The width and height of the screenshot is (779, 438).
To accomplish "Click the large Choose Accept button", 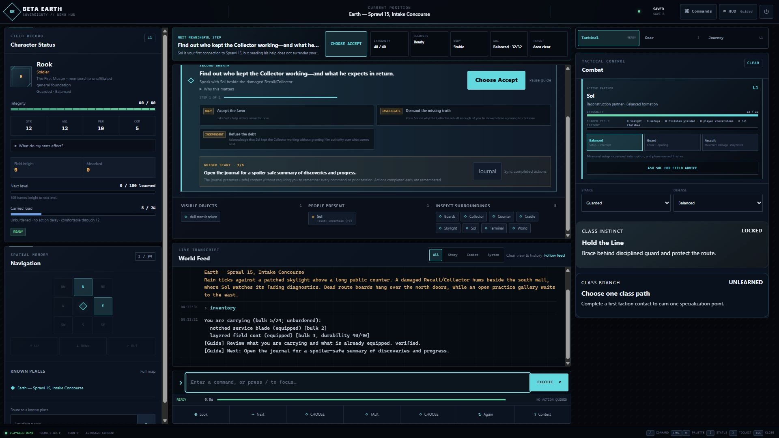I will click(496, 80).
